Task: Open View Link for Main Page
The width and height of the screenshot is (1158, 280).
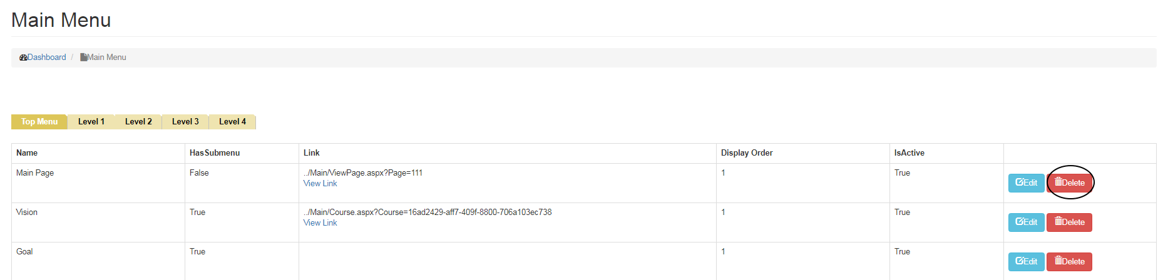Action: click(320, 184)
